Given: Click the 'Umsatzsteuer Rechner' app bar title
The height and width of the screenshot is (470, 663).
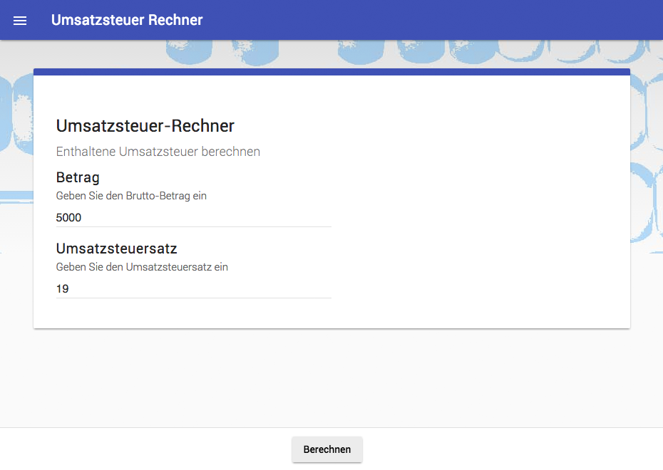Looking at the screenshot, I should [127, 20].
